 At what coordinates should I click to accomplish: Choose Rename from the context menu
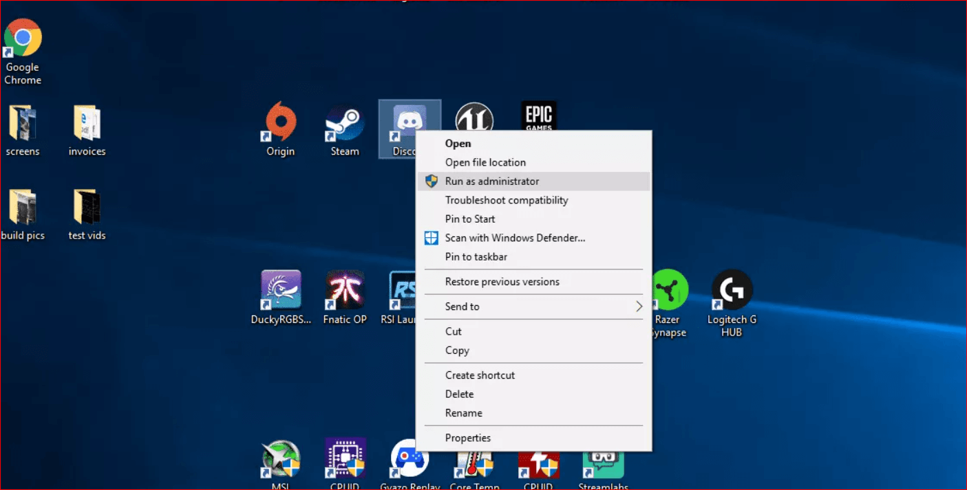coord(533,413)
